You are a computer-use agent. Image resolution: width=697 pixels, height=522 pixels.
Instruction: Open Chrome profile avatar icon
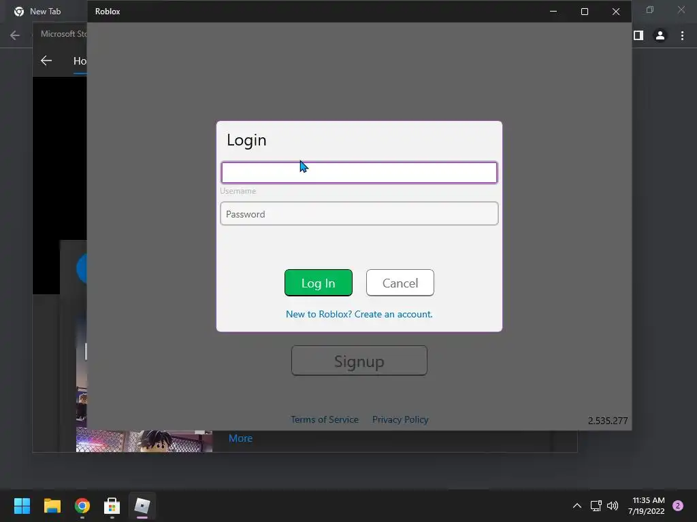tap(660, 35)
